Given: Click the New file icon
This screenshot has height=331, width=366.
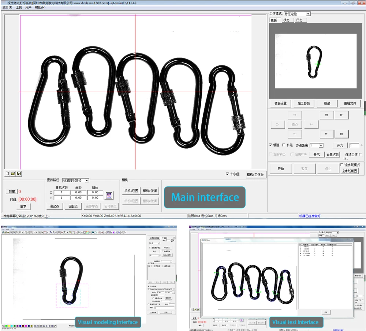Looking at the screenshot, I should [7, 173].
